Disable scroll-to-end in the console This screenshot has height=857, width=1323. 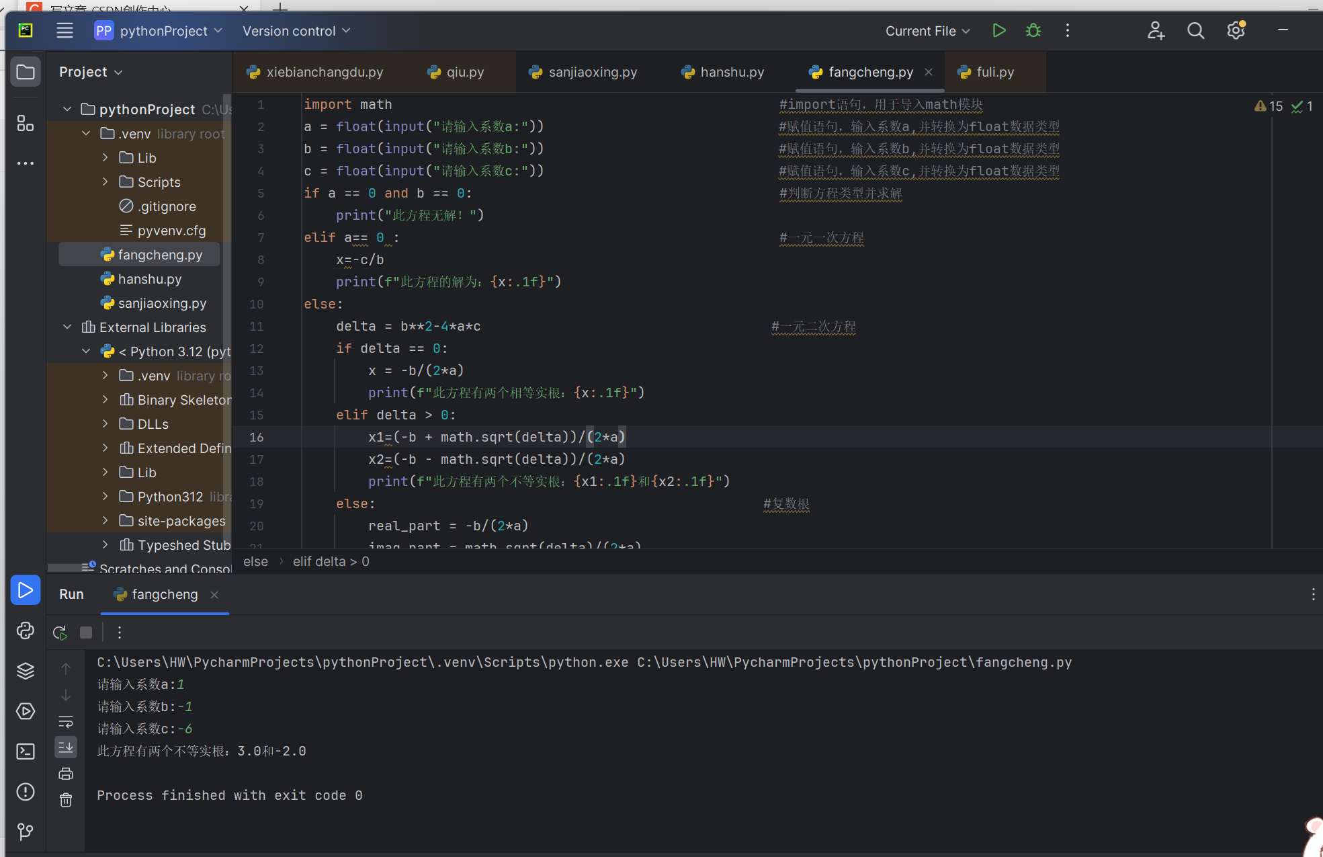66,747
